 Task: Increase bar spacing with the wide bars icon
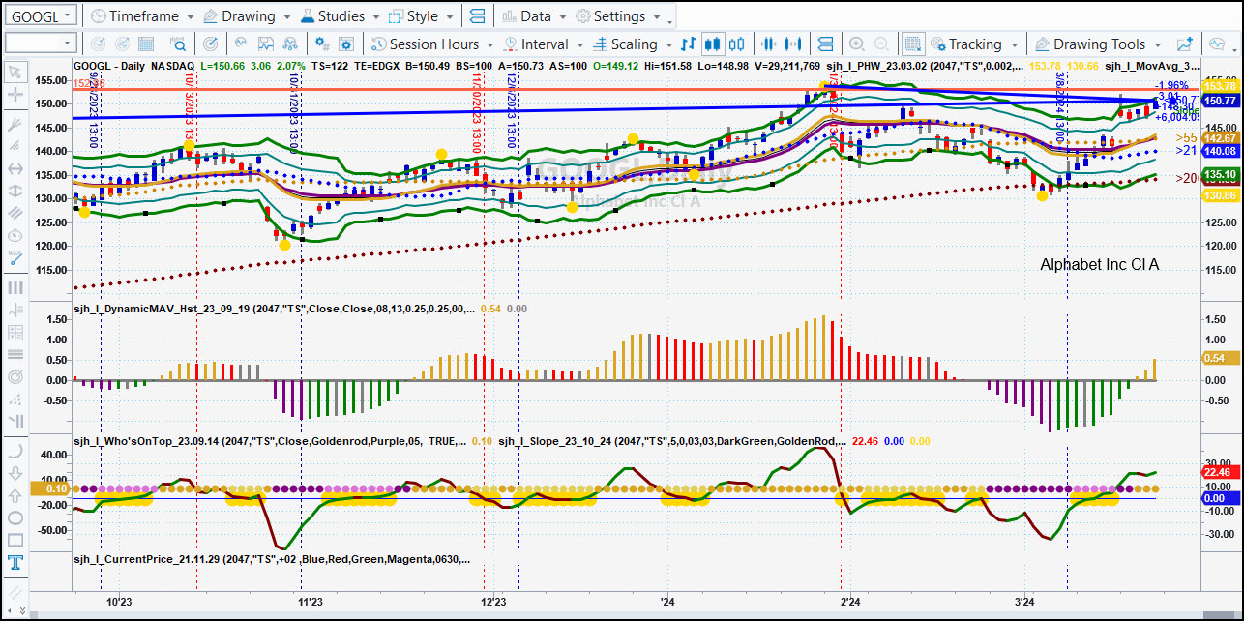click(x=794, y=44)
